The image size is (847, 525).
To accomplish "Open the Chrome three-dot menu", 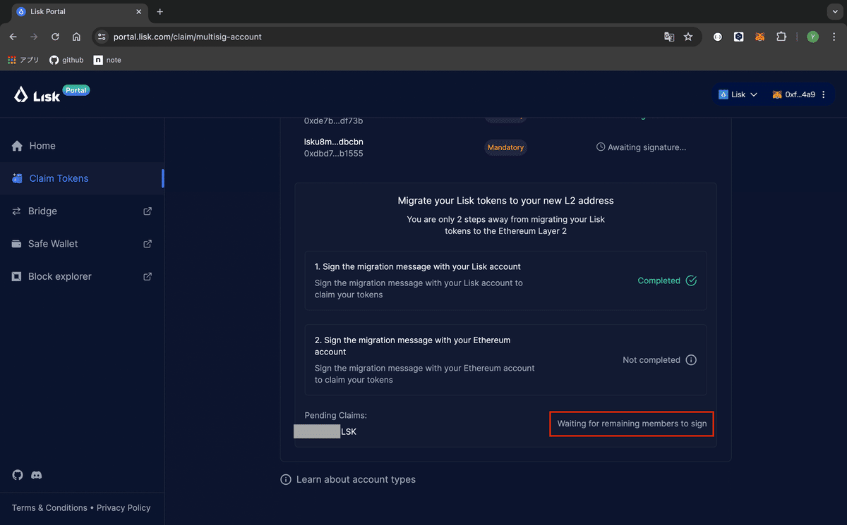I will click(x=833, y=37).
